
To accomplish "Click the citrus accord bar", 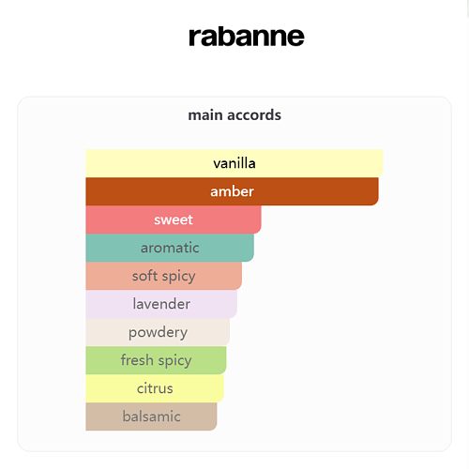I will pyautogui.click(x=155, y=388).
